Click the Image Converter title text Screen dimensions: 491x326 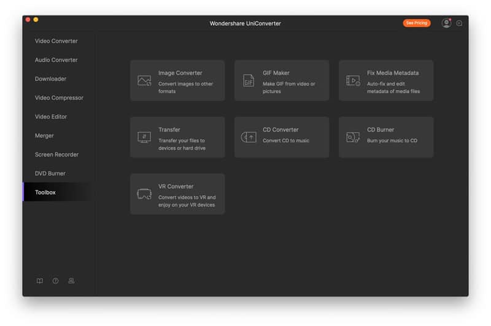click(x=180, y=73)
